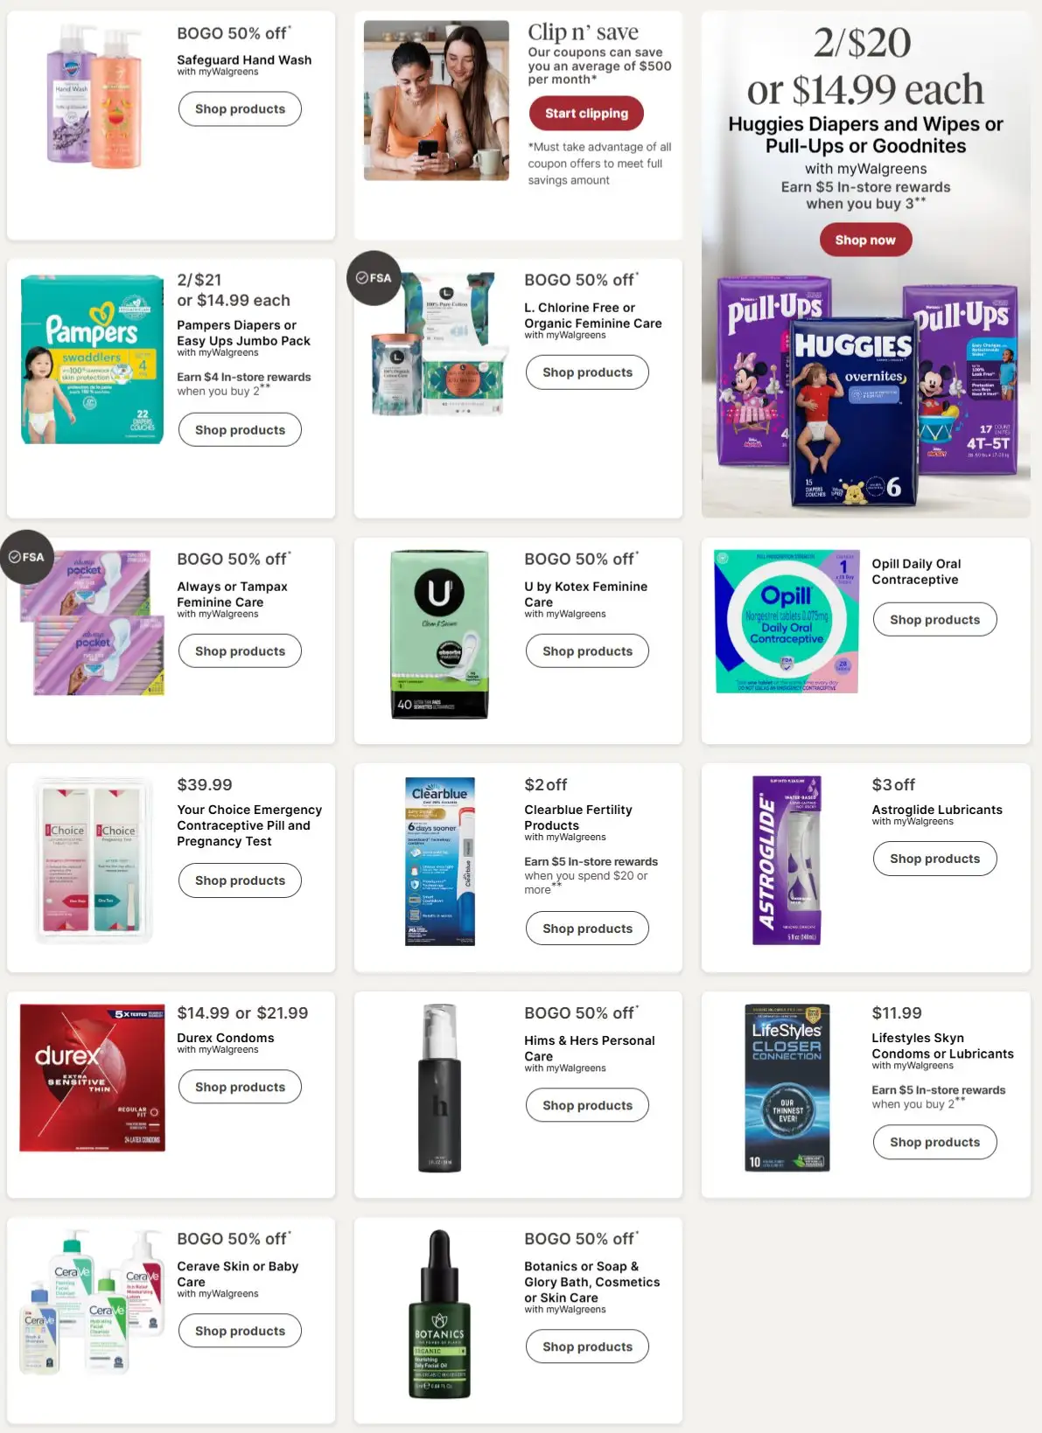Shop products for U by Kotex
1042x1433 pixels.
587,651
